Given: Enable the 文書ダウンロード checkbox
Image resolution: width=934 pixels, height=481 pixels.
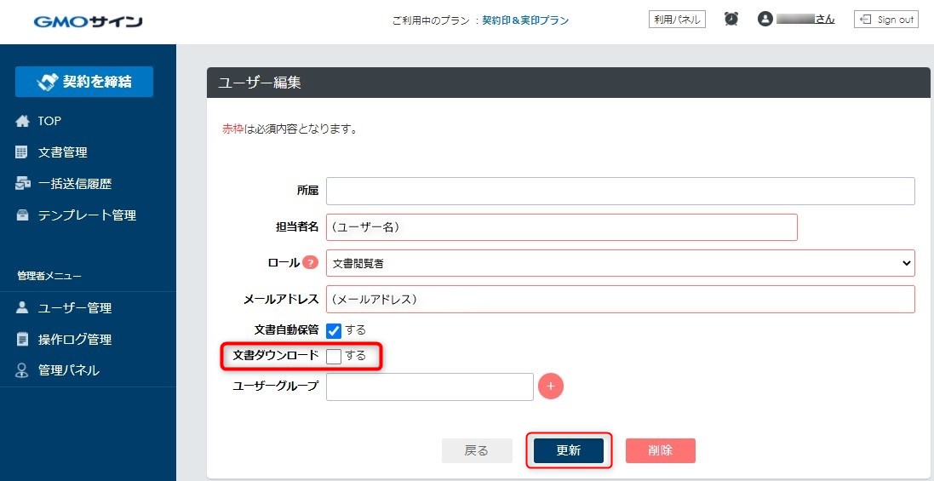Looking at the screenshot, I should point(334,356).
